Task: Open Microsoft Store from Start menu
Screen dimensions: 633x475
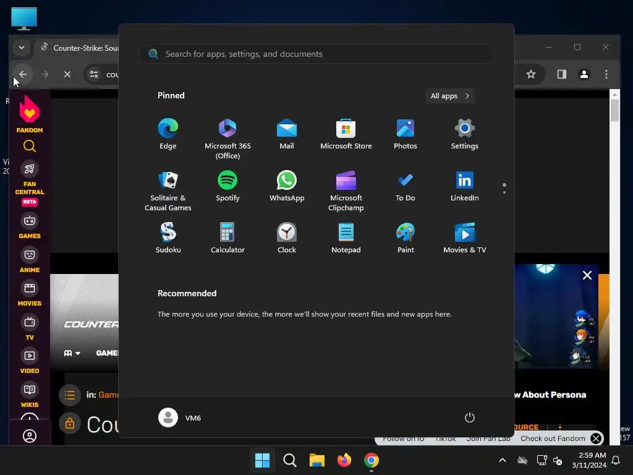Action: pyautogui.click(x=346, y=134)
